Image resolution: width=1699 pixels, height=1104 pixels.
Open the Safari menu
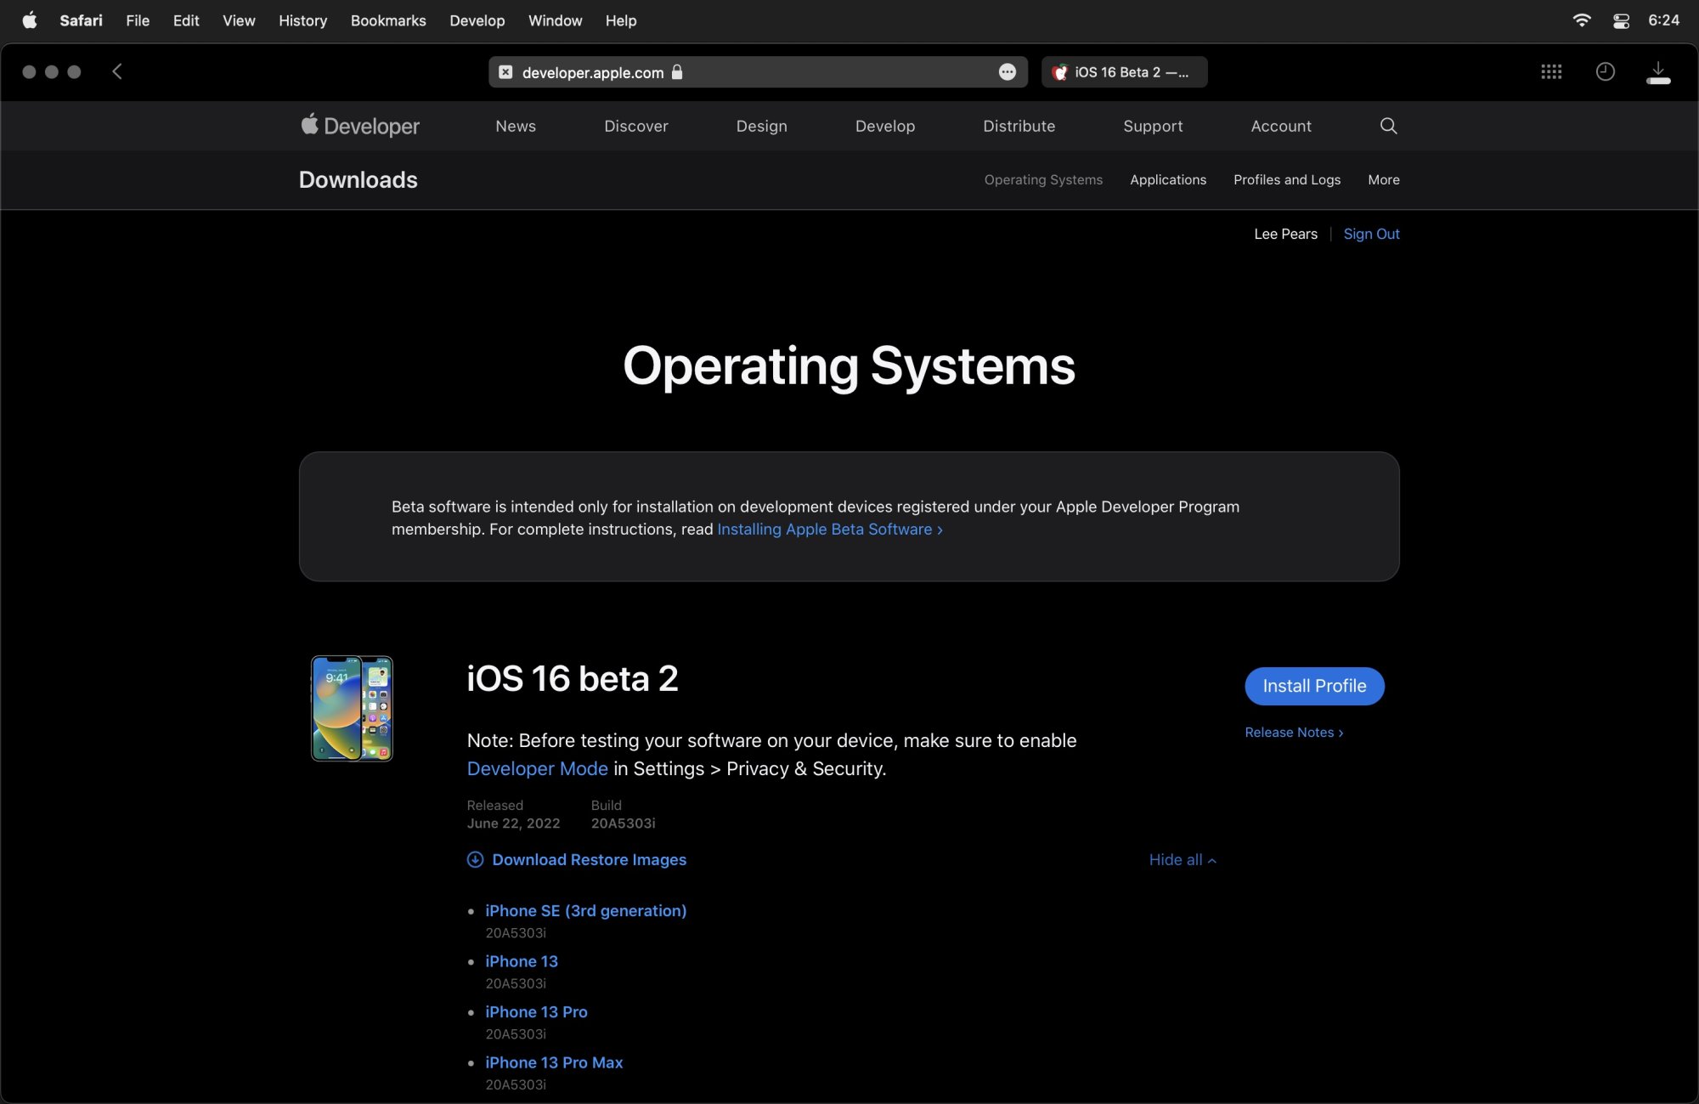[x=81, y=20]
